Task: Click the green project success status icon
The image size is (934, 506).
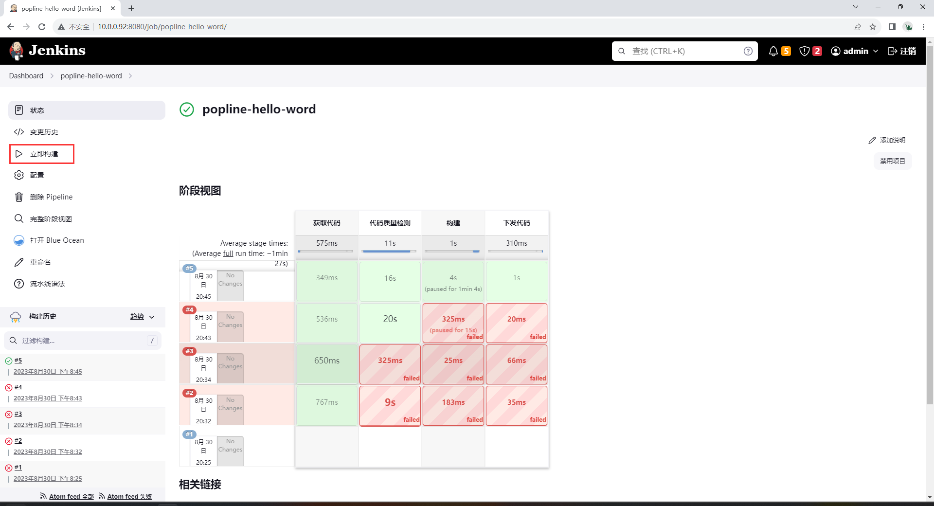Action: (x=187, y=109)
